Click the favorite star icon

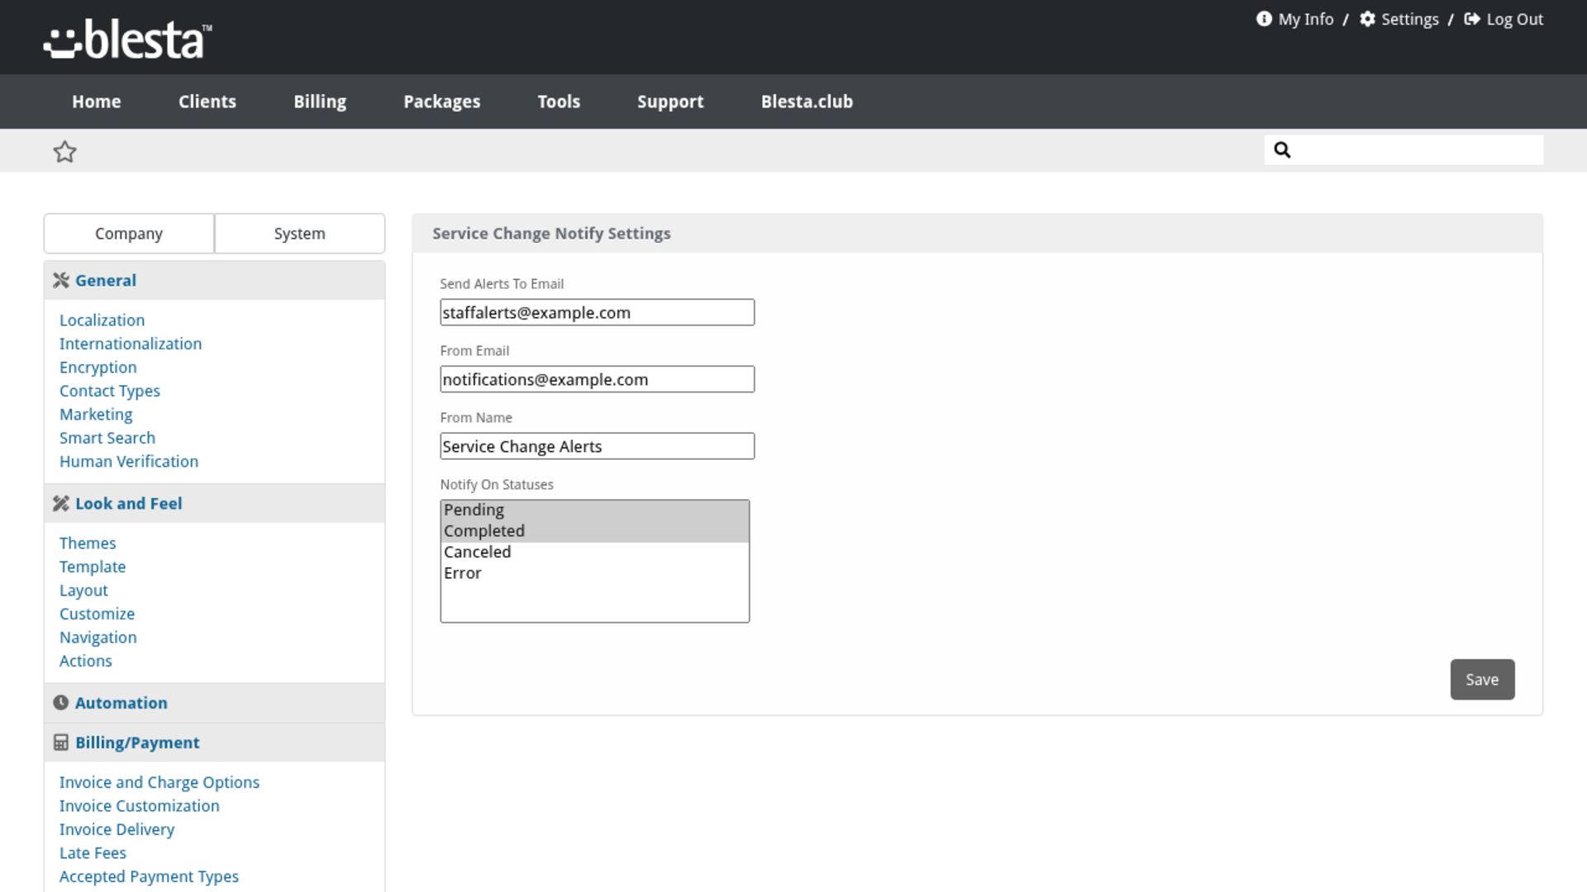(x=64, y=151)
